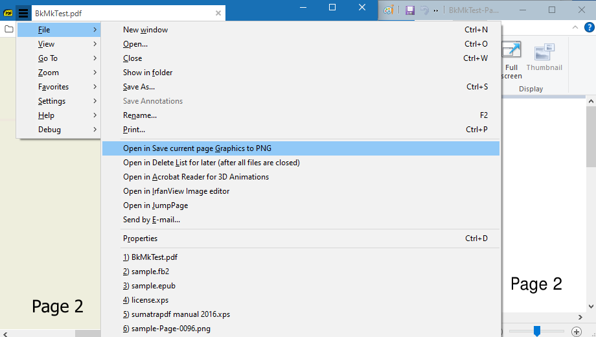Open the Go To submenu
596x337 pixels.
[x=59, y=58]
